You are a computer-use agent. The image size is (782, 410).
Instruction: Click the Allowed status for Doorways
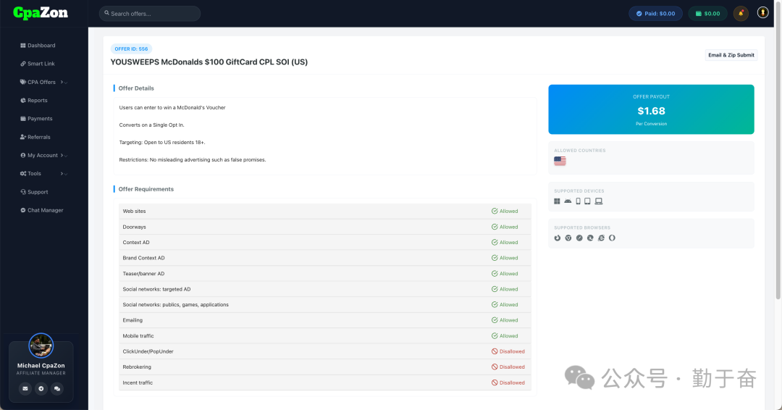(x=505, y=227)
